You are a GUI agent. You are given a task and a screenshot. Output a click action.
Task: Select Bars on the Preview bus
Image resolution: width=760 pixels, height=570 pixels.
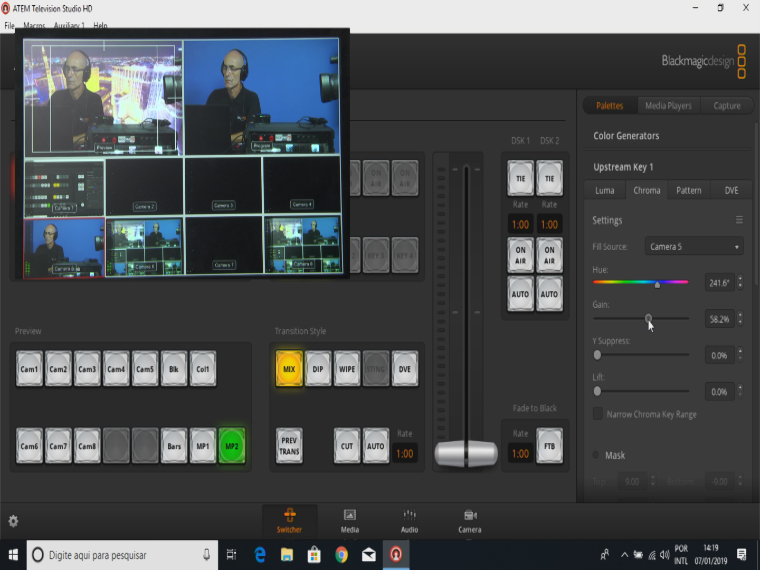pyautogui.click(x=174, y=446)
